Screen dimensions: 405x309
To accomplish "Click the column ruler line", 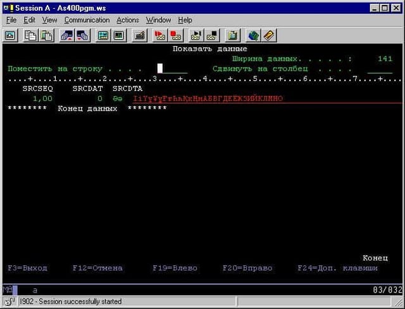I will 205,79.
